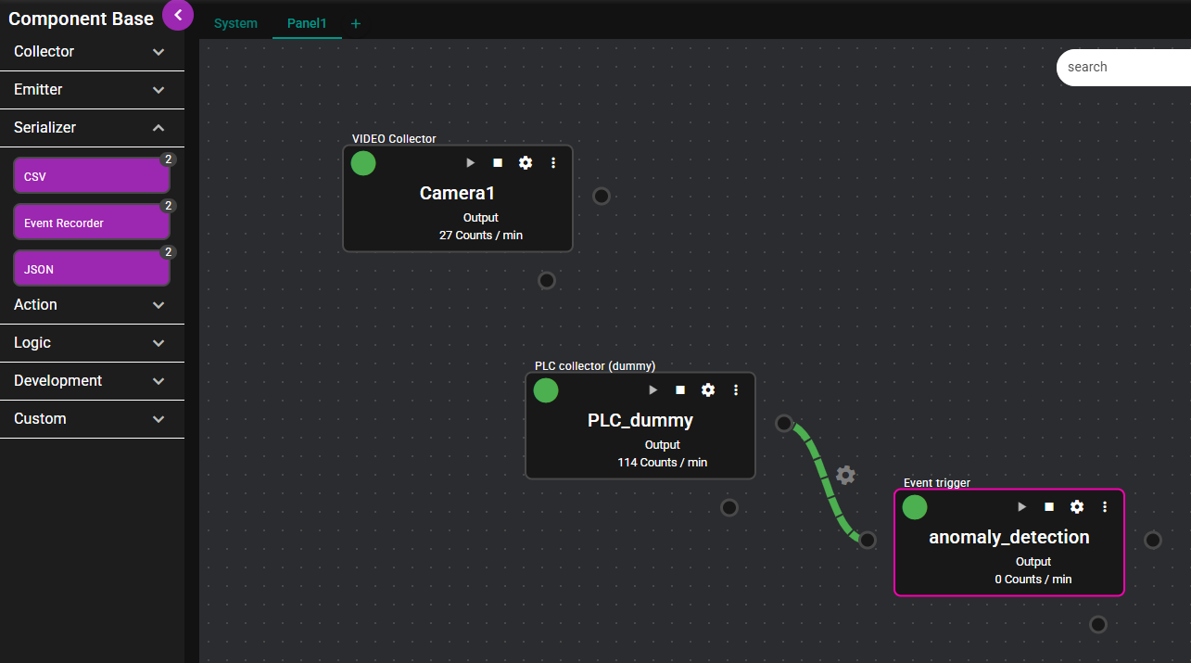The height and width of the screenshot is (663, 1191).
Task: Open PLC_dummy settings gear
Action: tap(708, 390)
